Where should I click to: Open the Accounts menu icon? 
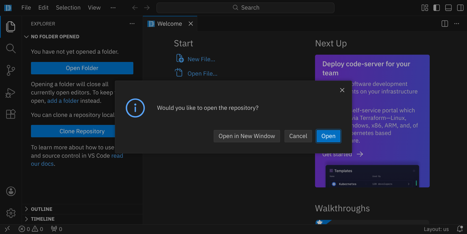point(11,191)
